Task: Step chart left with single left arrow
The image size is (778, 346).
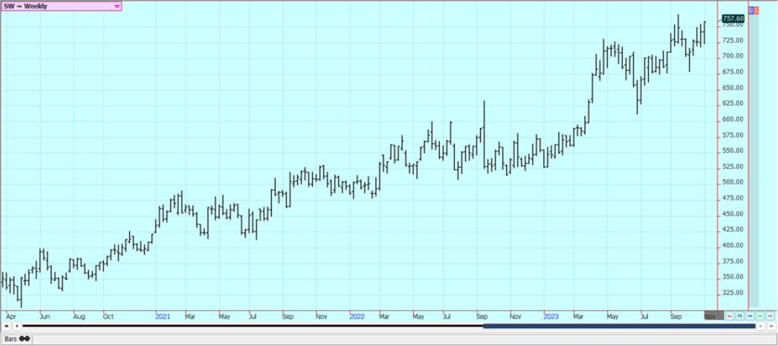Action: point(17,326)
